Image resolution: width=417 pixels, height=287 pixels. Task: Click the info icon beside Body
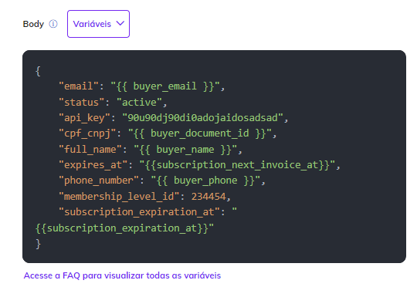click(x=53, y=24)
